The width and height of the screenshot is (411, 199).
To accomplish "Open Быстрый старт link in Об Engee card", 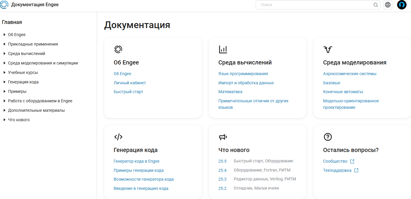I will tap(128, 92).
